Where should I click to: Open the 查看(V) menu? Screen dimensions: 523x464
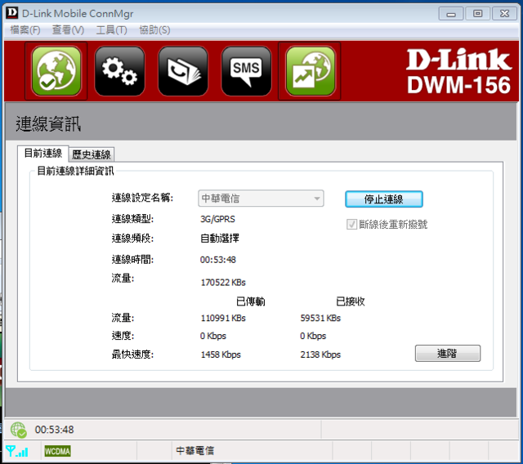68,30
